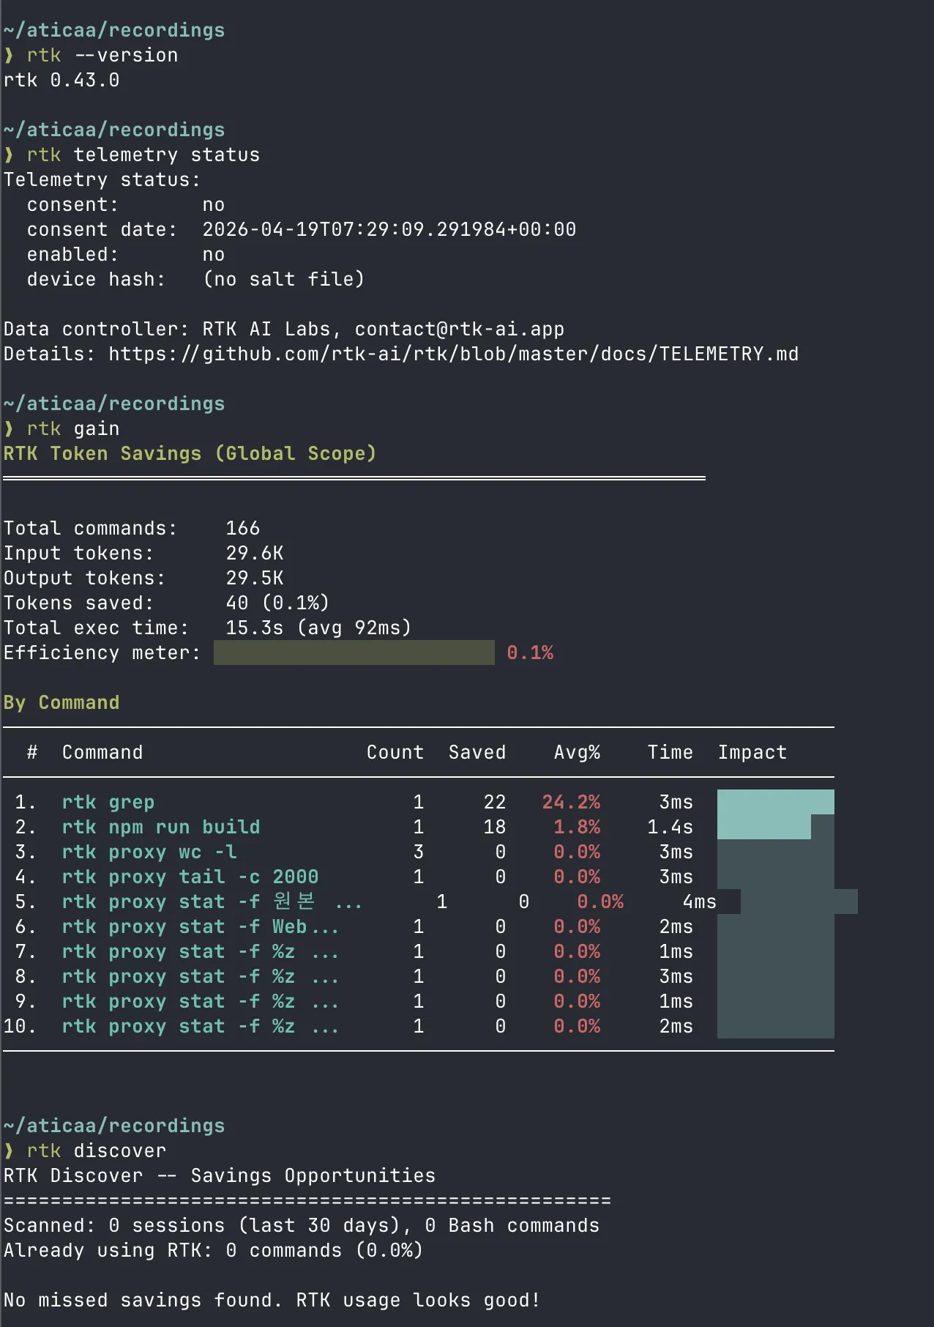The height and width of the screenshot is (1327, 934).
Task: Click the 'rtk proxy stat -f Web...' row
Action: (201, 926)
